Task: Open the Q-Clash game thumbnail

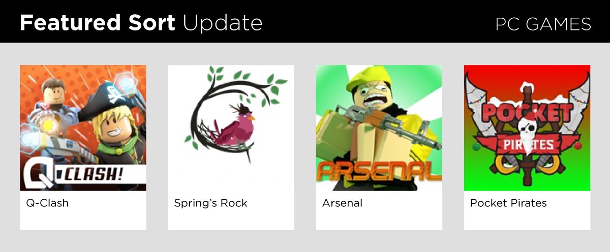Action: [83, 128]
